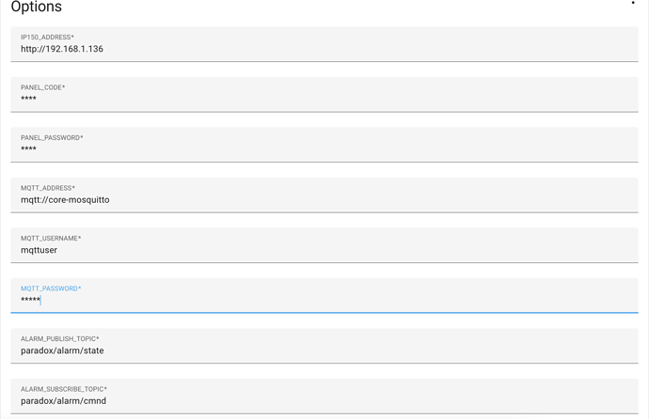Click the mqttuser value text
The height and width of the screenshot is (419, 649).
point(40,251)
